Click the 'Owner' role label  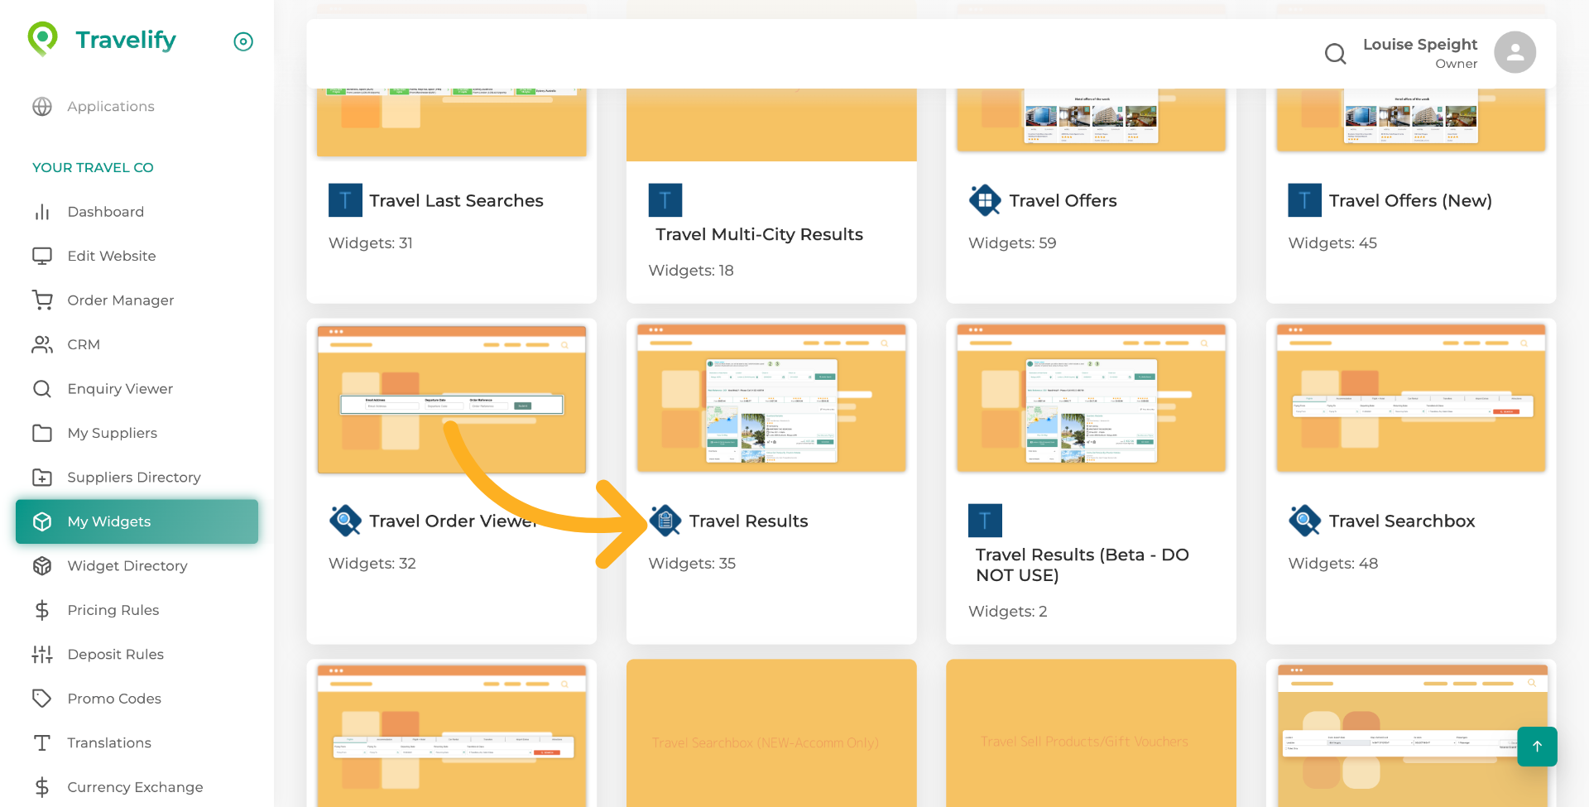pyautogui.click(x=1456, y=64)
